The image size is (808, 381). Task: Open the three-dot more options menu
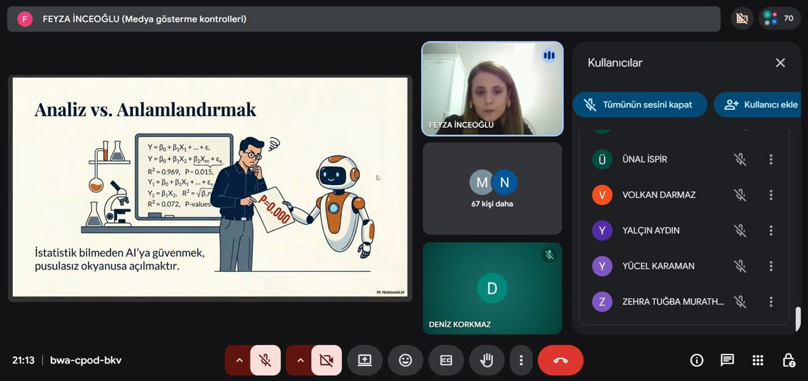tap(521, 360)
